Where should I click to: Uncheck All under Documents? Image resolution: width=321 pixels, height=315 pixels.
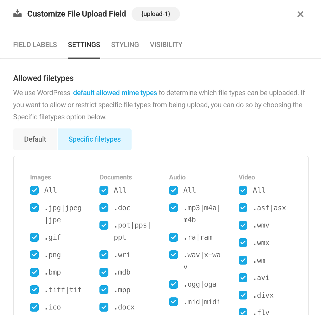tap(104, 190)
